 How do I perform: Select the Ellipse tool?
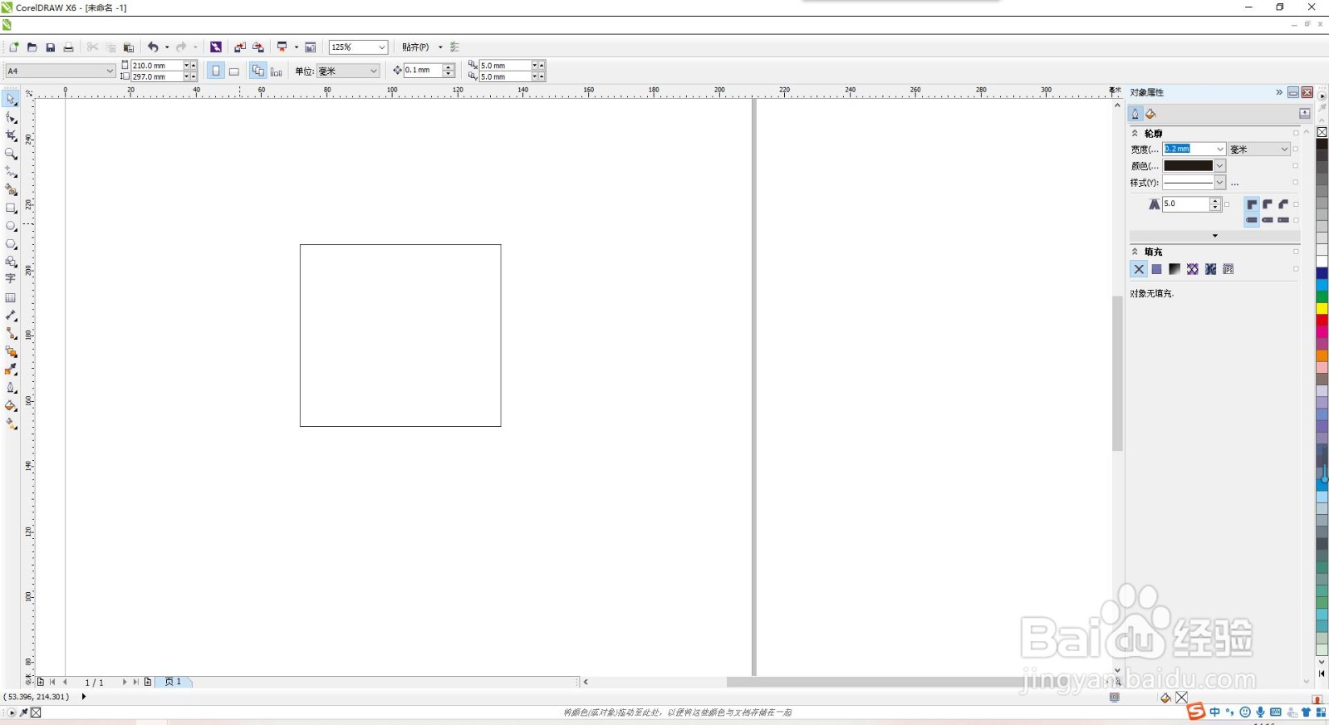coord(11,226)
